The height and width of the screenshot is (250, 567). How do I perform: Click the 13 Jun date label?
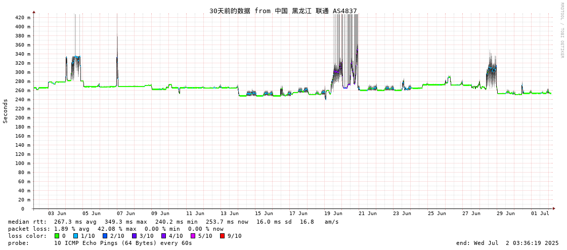[230, 214]
